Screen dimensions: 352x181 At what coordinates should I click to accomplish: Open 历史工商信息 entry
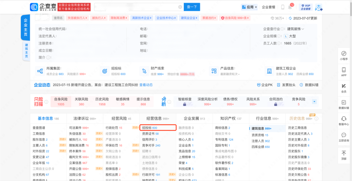[298, 128]
